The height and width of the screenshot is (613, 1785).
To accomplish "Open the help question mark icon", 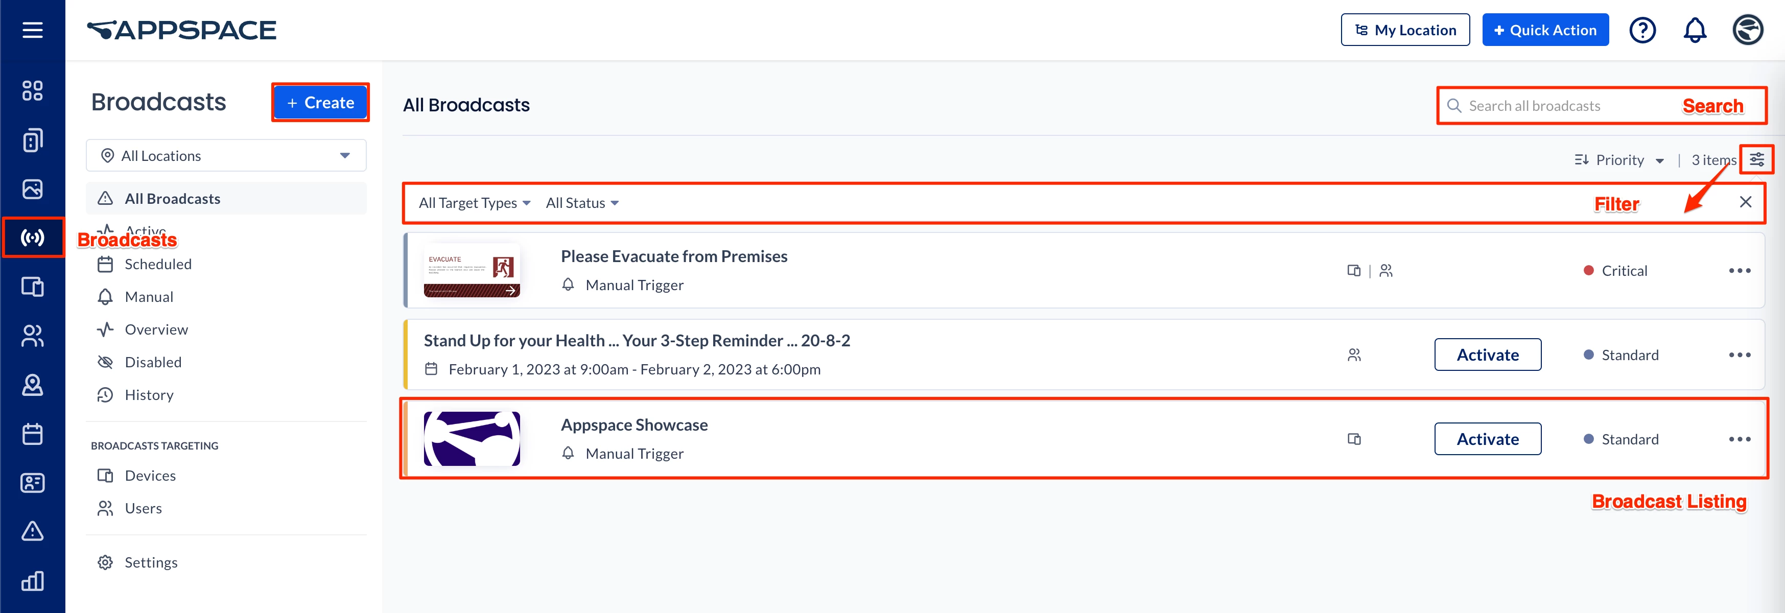I will 1641,31.
